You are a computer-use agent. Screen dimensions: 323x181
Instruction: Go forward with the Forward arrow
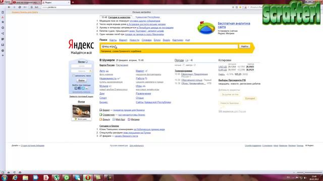click(x=14, y=7)
